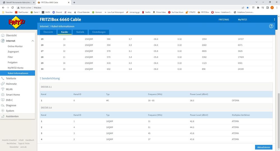The height and width of the screenshot is (151, 280).
Task: Open the STRATO bookmark
Action: (x=191, y=12)
